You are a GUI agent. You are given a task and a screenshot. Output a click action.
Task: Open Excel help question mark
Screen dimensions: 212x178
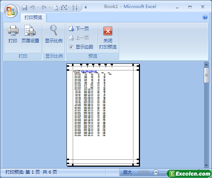(205, 17)
